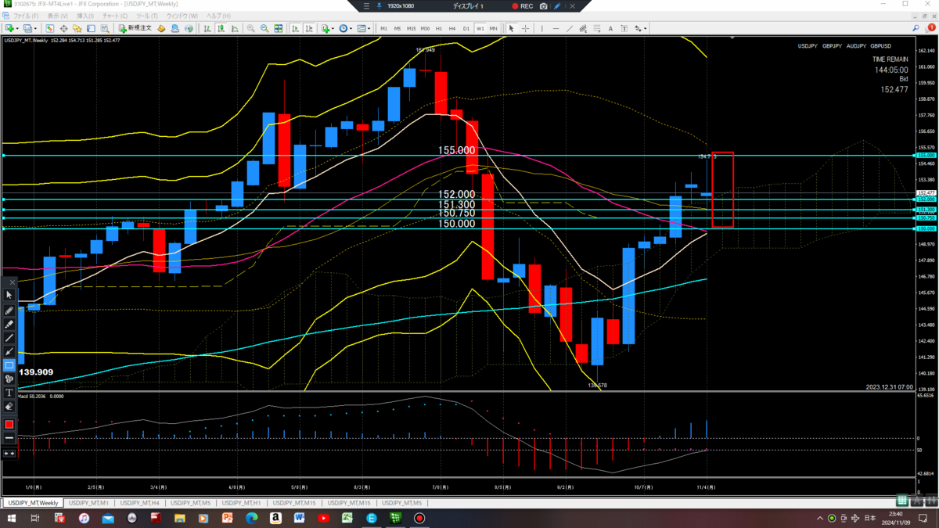Pick the highlighter in overlay palette
This screenshot has height=528, width=939.
tap(9, 324)
